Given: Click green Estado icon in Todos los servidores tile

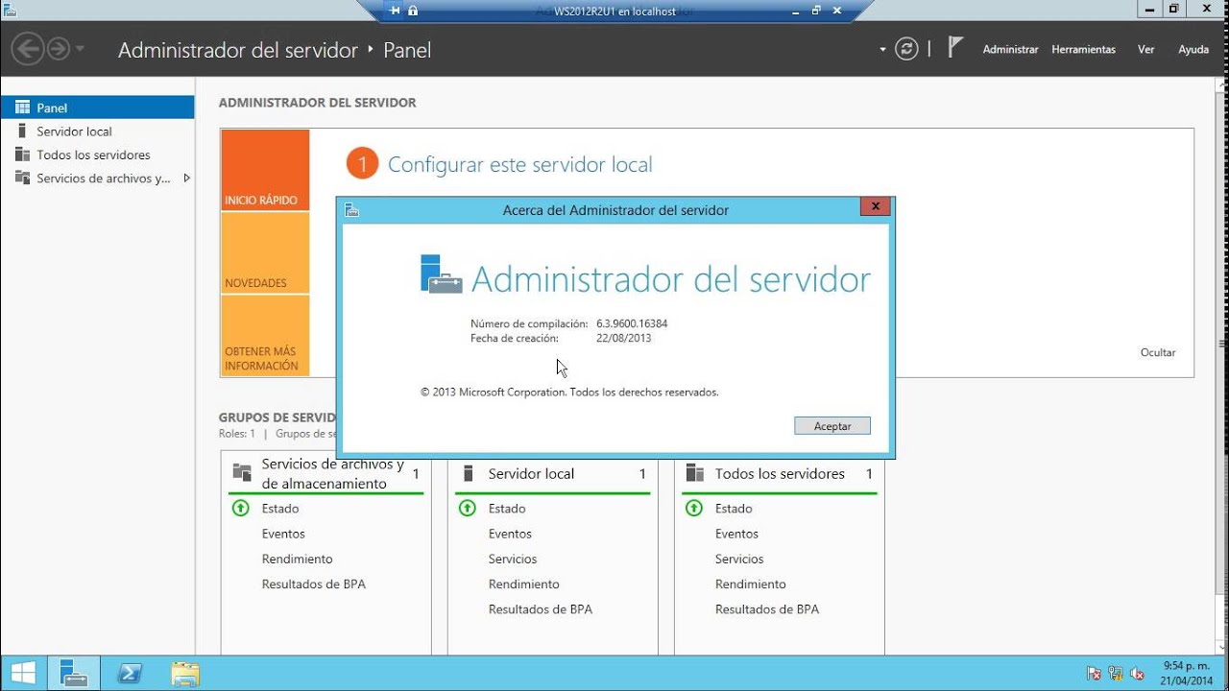Looking at the screenshot, I should pos(694,509).
